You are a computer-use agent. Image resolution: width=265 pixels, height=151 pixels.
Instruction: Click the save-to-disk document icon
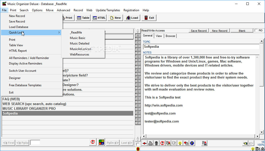(x=204, y=143)
